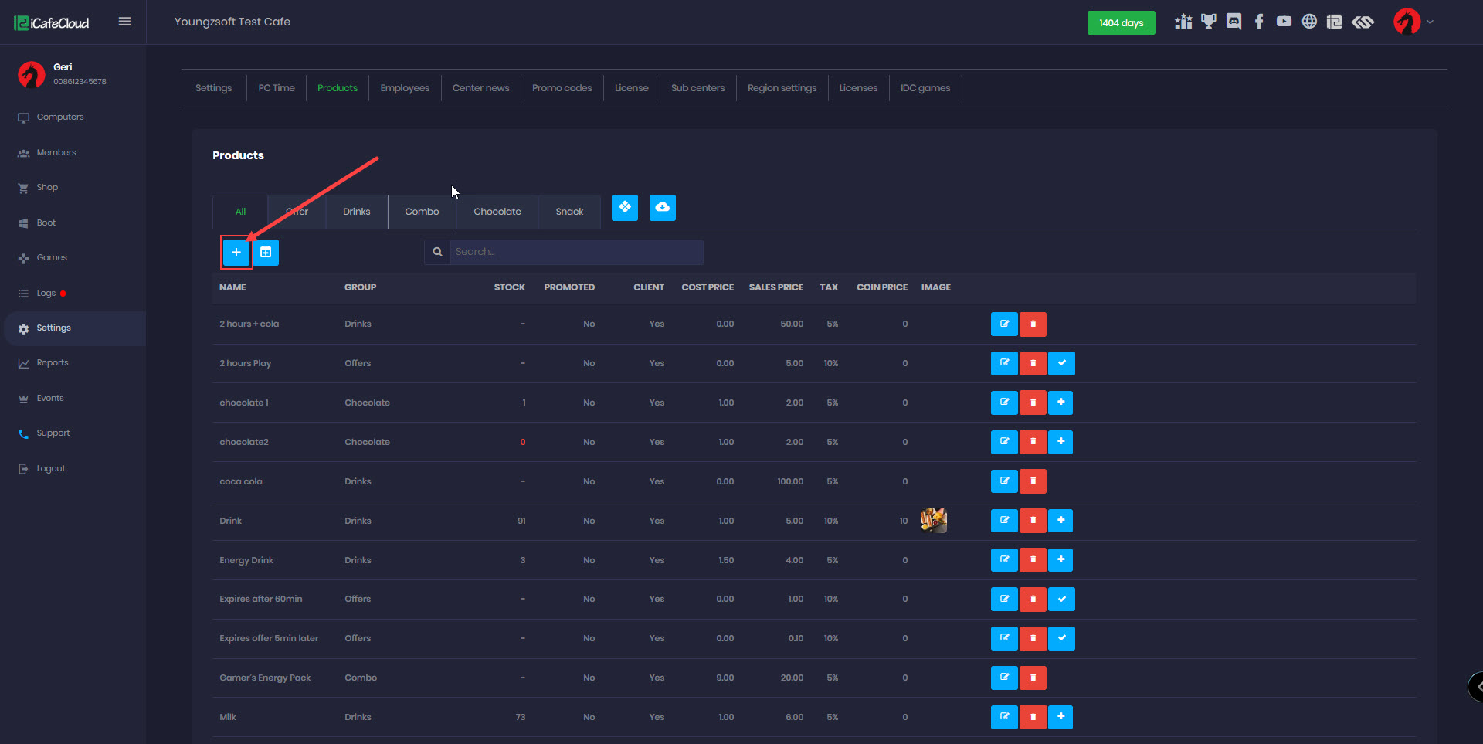1483x744 pixels.
Task: Click the globe icon in top bar
Action: tap(1309, 22)
